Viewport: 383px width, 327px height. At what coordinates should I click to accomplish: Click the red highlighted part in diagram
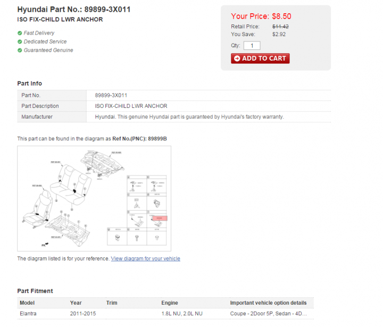point(160,218)
